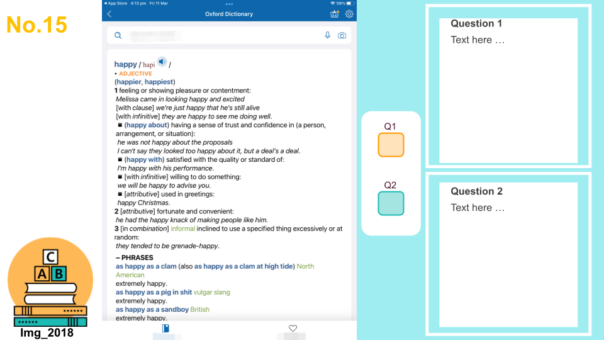This screenshot has height=340, width=604.
Task: Click the Question 2 text area
Action: (508, 254)
